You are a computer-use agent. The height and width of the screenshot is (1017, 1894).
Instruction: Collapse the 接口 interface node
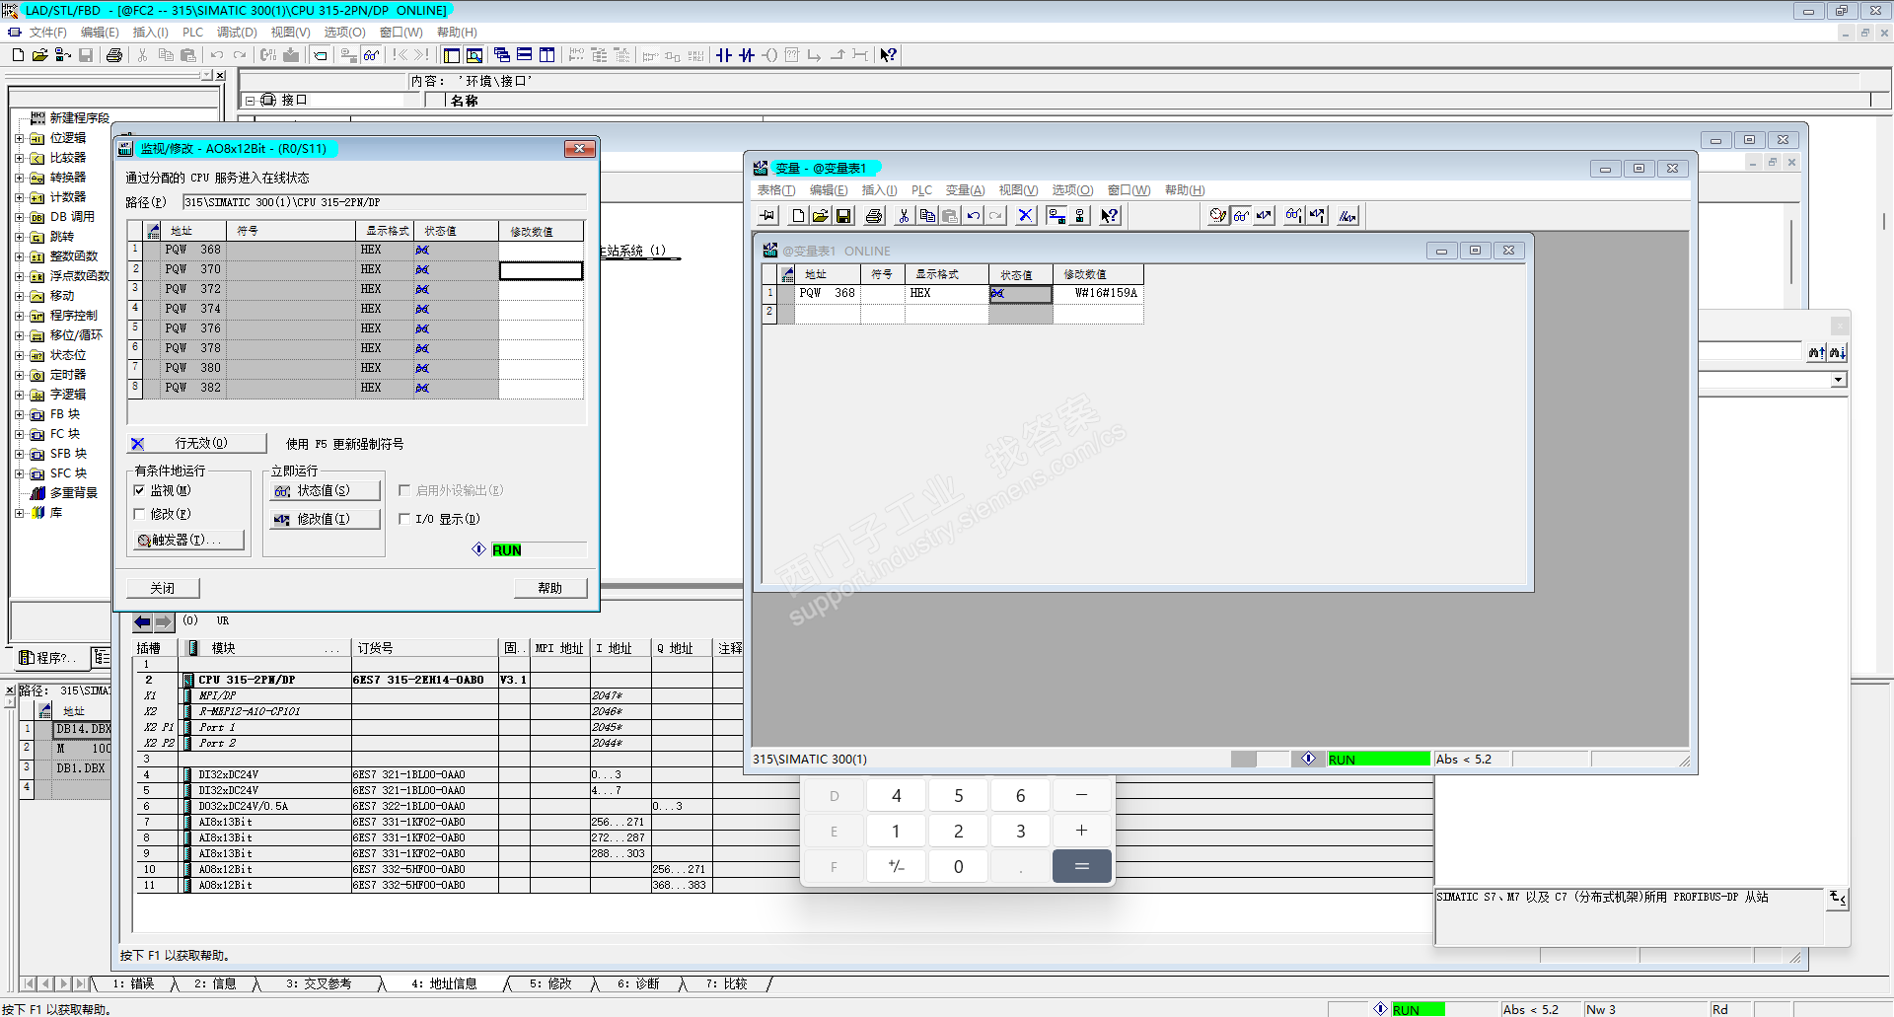point(251,101)
